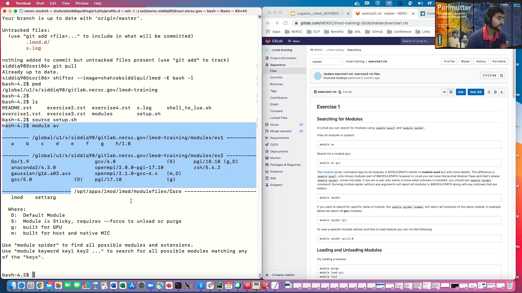Download the exercise1.rst file
Viewport: 522px width, 293px height.
tap(502, 92)
